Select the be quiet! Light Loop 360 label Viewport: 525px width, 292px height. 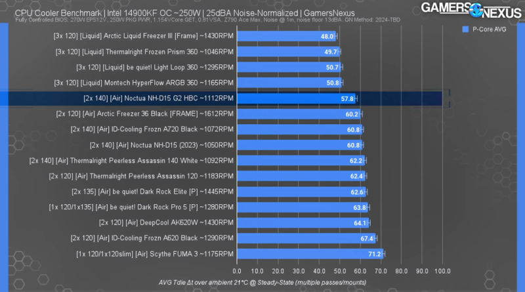155,68
